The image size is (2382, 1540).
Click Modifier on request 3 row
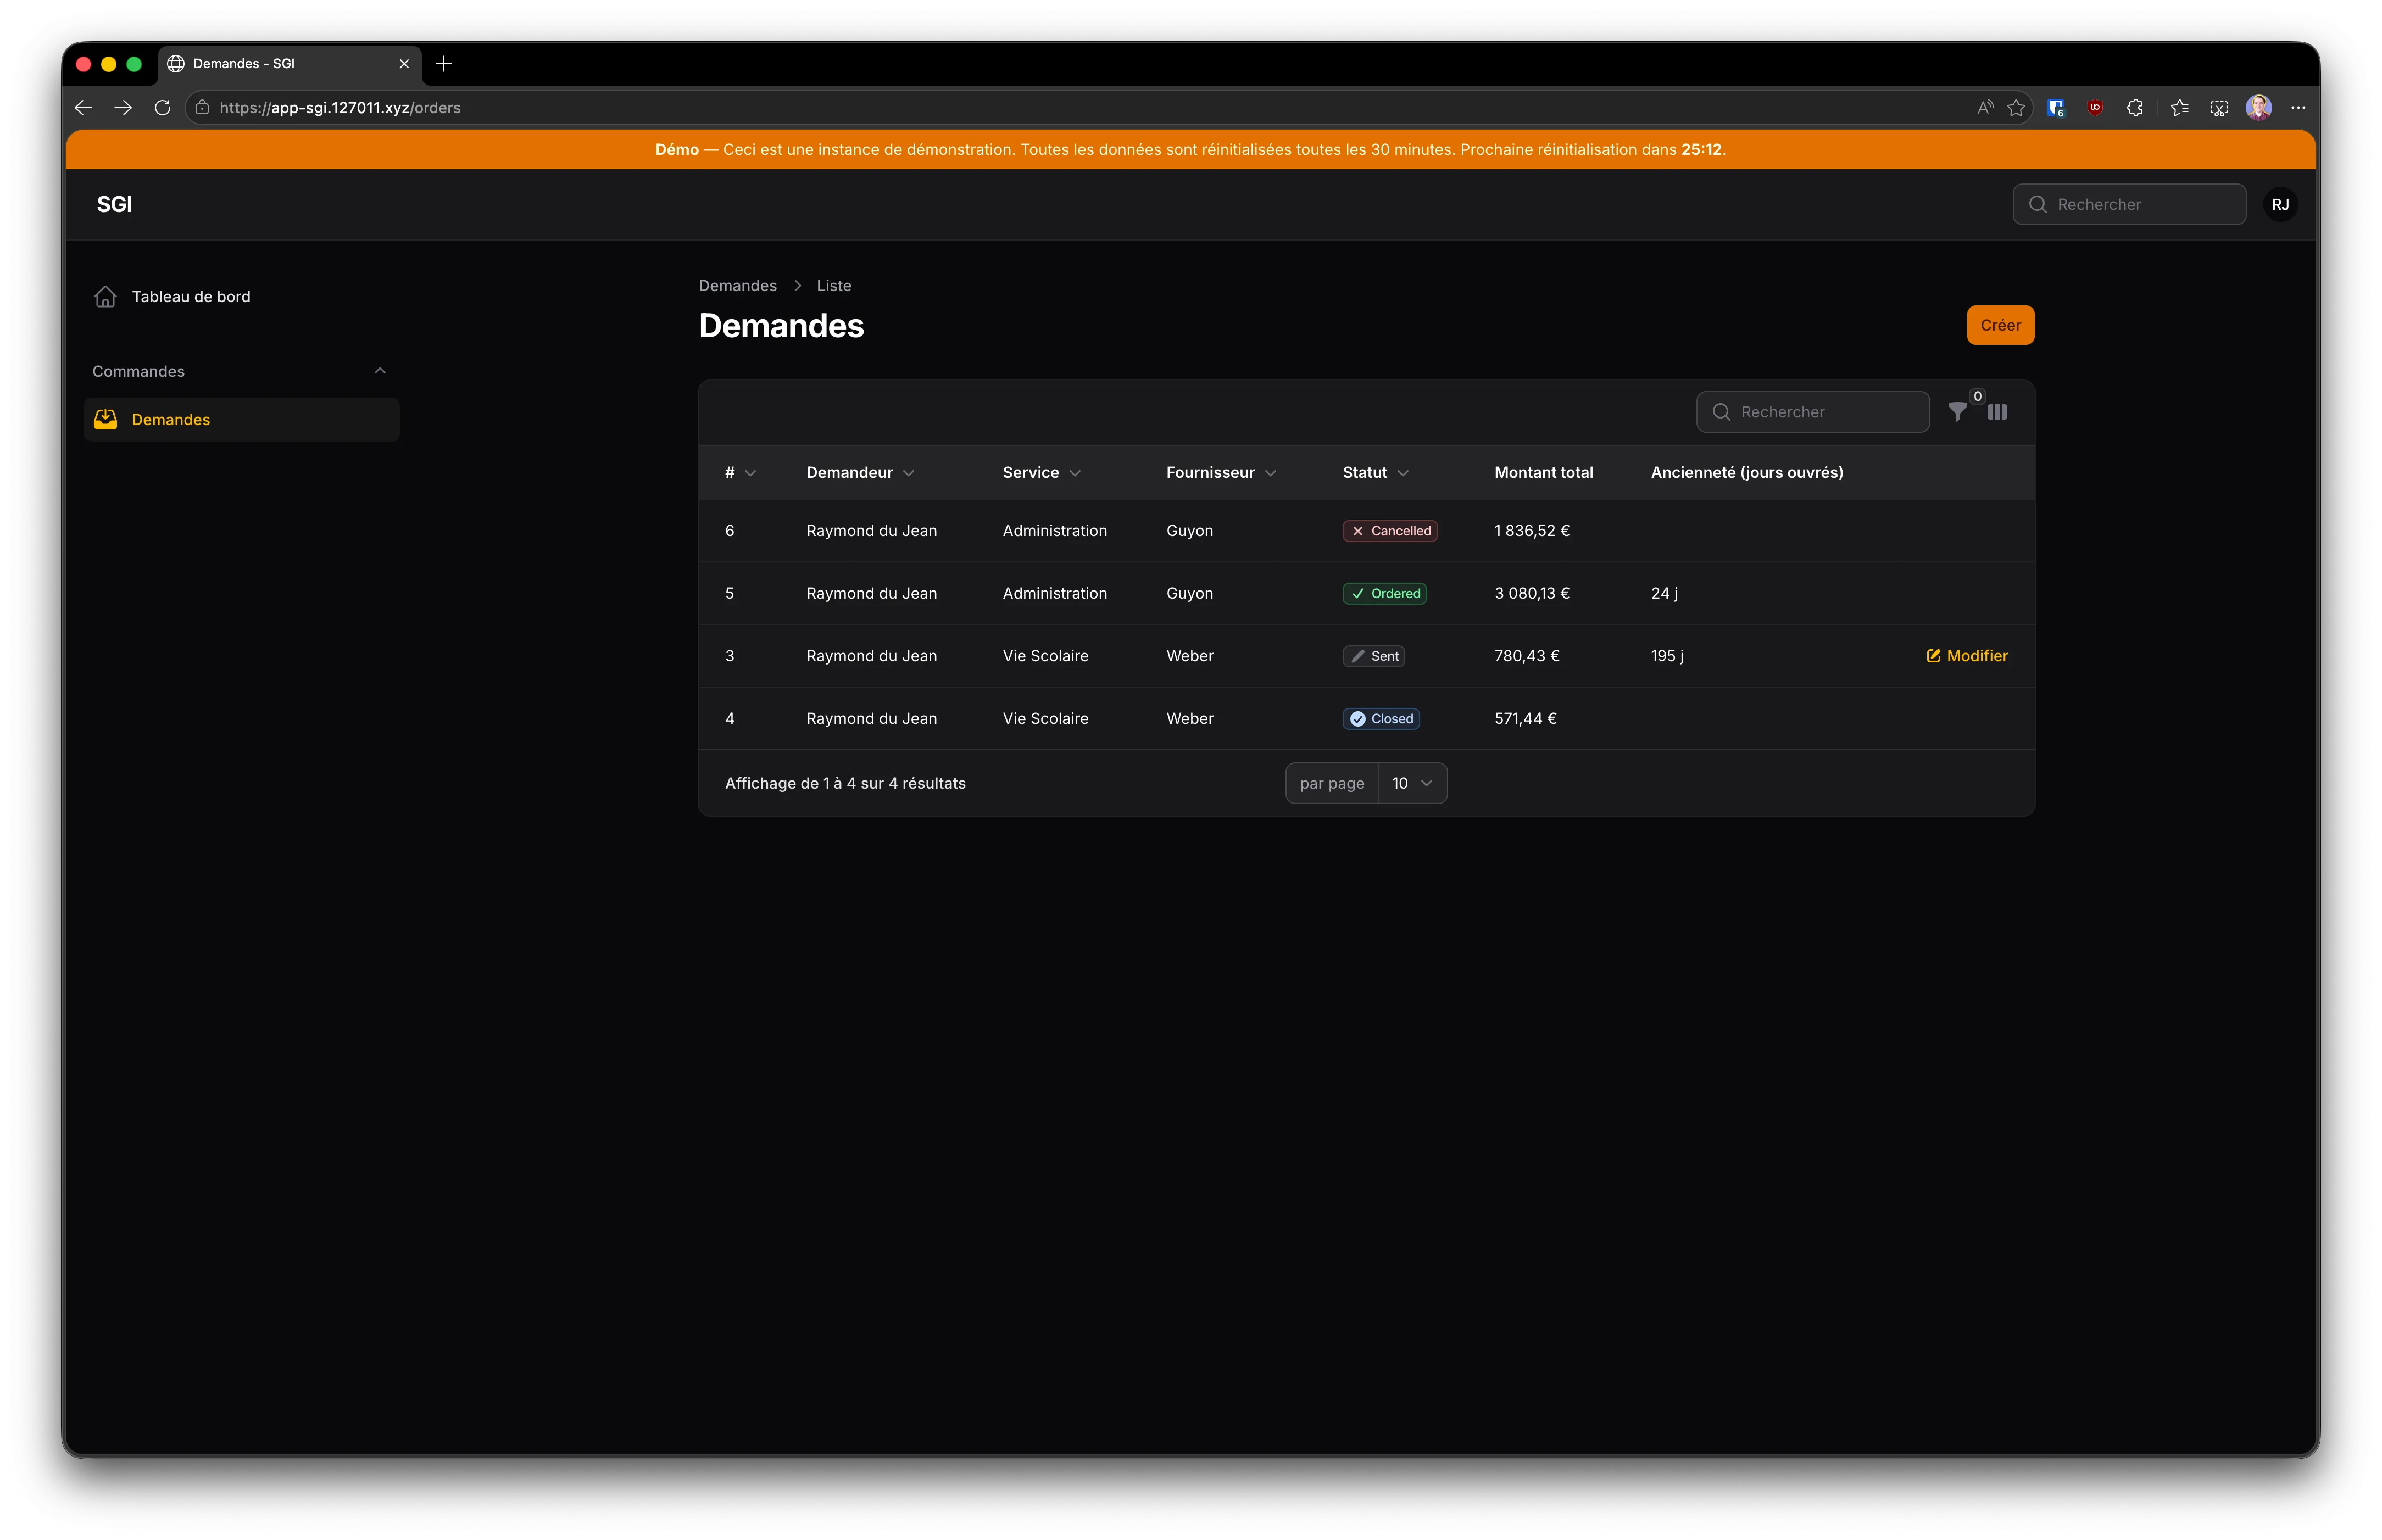click(x=1967, y=656)
